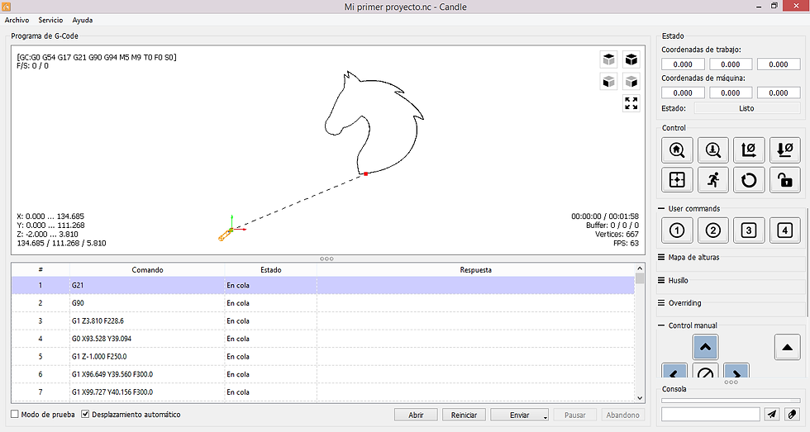Switch to top view using the black-top cube icon
The height and width of the screenshot is (432, 810).
(x=609, y=59)
